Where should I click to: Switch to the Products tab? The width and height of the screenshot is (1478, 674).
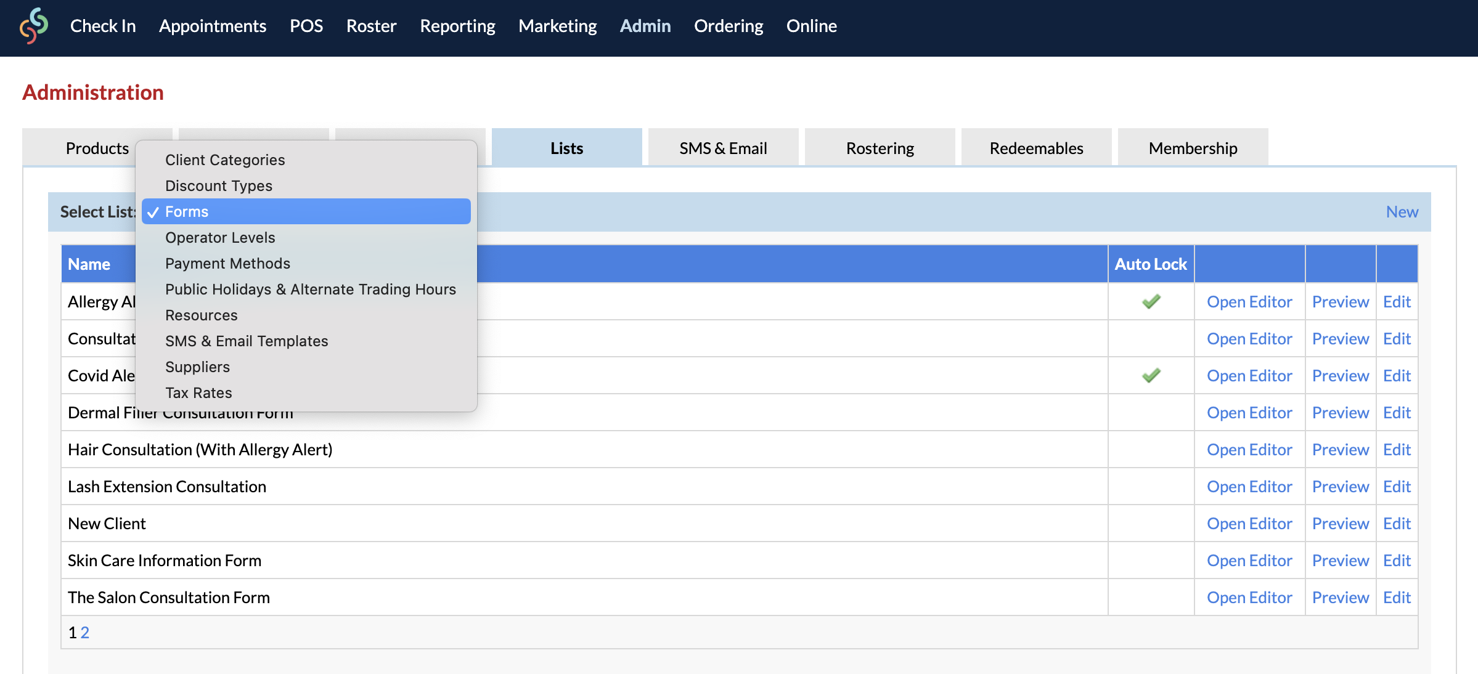pyautogui.click(x=97, y=148)
